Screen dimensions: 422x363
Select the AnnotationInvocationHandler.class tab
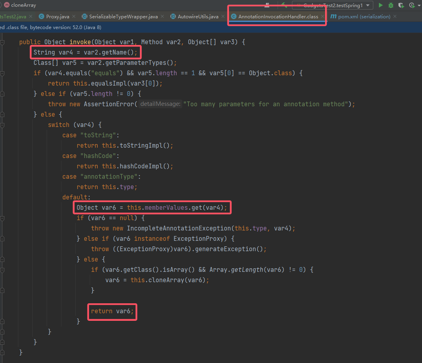click(278, 17)
